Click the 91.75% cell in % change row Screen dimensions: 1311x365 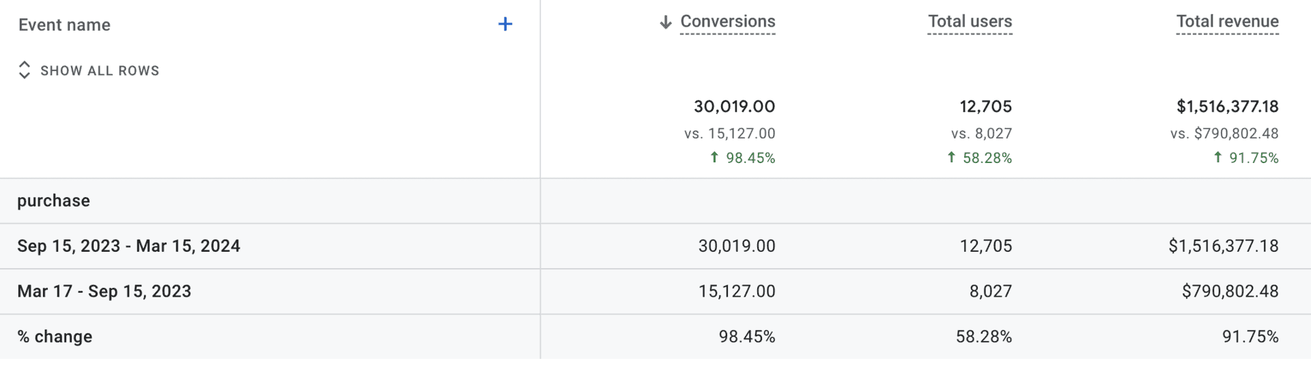click(x=1250, y=337)
